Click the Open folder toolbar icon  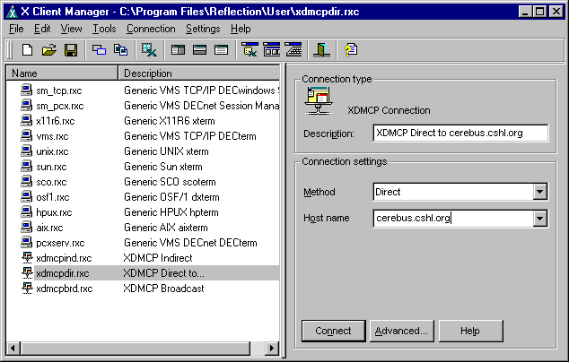(49, 50)
